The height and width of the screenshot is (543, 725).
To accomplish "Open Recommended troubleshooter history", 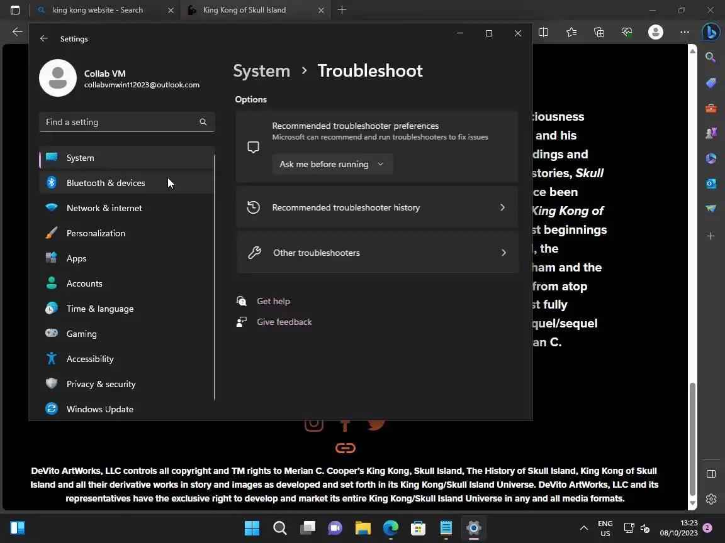I will click(x=377, y=208).
